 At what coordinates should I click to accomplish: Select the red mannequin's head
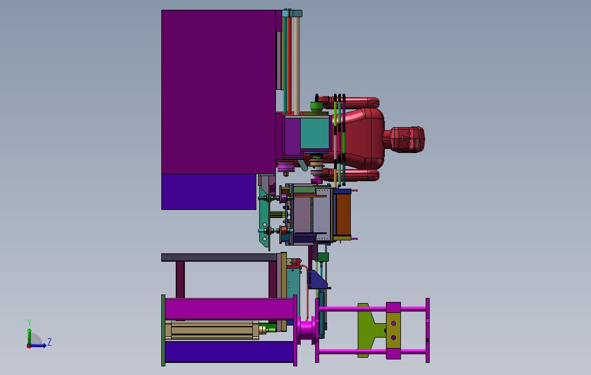(407, 139)
